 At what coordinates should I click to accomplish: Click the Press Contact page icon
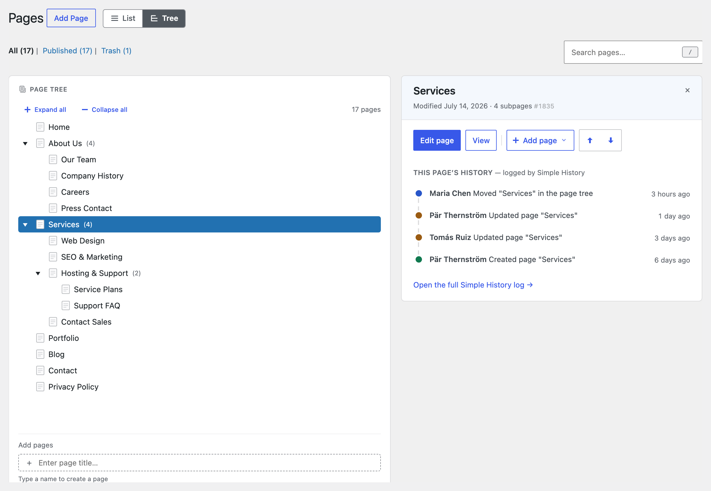pyautogui.click(x=53, y=208)
